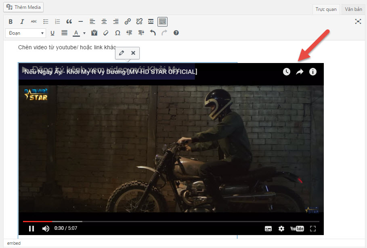This screenshot has height=248, width=367.
Task: Open the Help icon
Action: click(176, 33)
